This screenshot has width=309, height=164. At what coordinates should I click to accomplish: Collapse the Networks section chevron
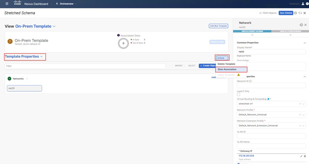pyautogui.click(x=27, y=79)
